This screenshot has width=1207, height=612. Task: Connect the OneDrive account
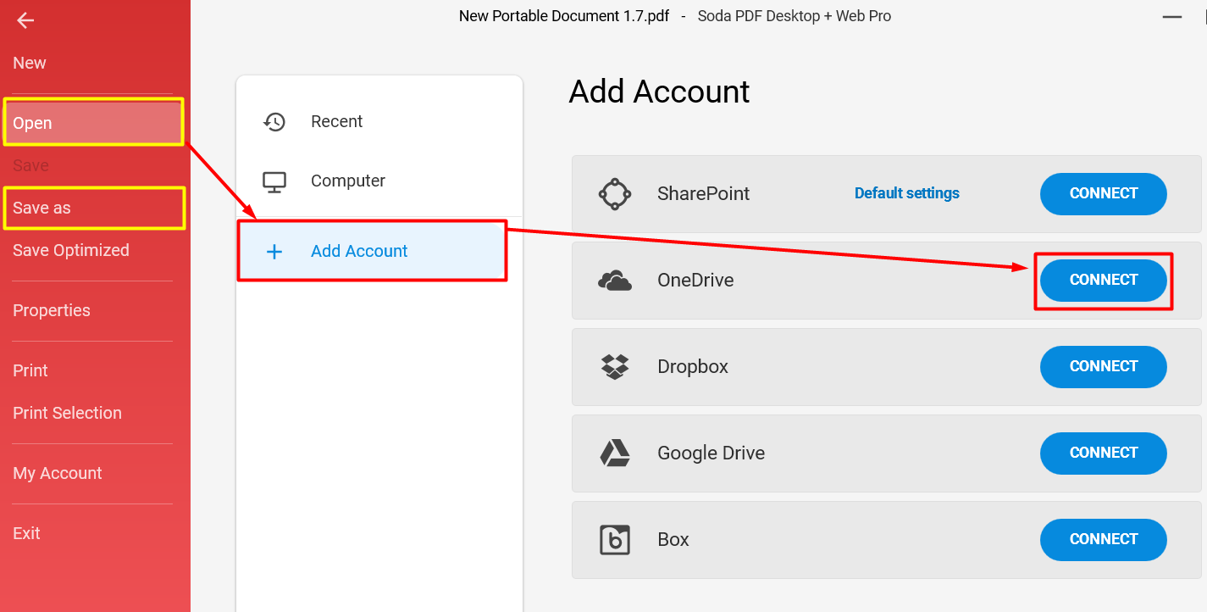(1104, 280)
